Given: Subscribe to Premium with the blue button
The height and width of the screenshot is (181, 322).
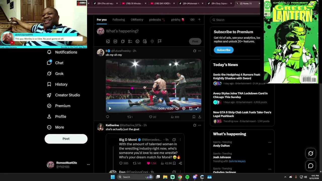Looking at the screenshot, I should tap(224, 50).
